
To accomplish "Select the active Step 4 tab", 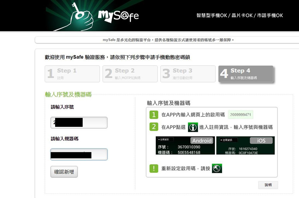I will pos(246,74).
